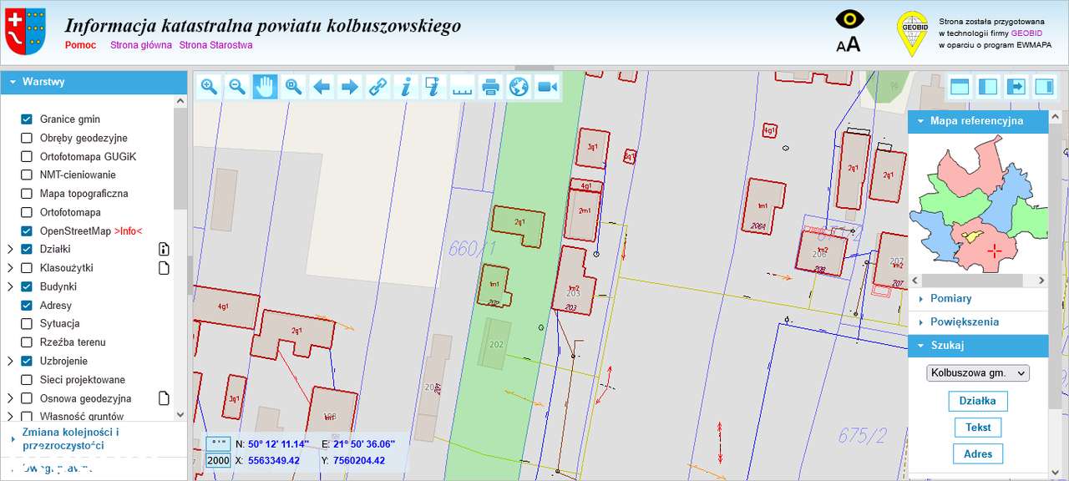This screenshot has height=481, width=1069.
Task: Enable the Obręby geodezyjne layer
Action: click(x=27, y=138)
